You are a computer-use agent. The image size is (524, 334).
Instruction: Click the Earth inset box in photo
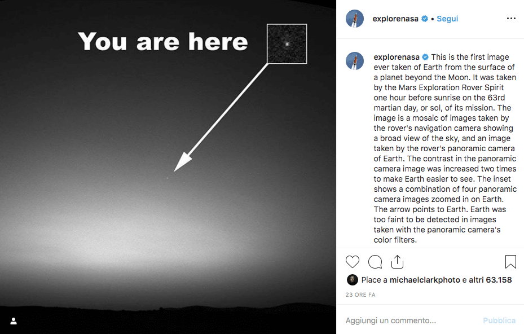coord(287,43)
